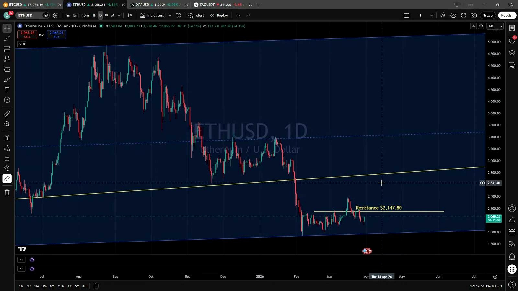Select the trend line drawing tool
The width and height of the screenshot is (518, 291).
click(x=7, y=38)
